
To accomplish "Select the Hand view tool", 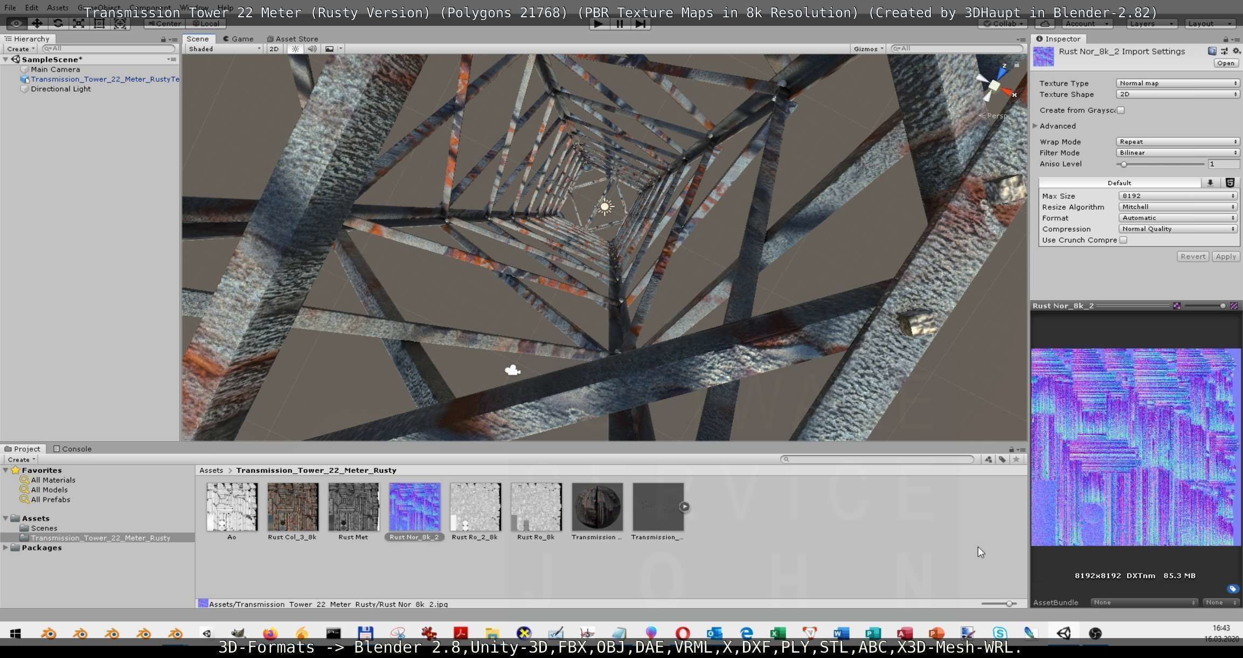I will coord(16,24).
